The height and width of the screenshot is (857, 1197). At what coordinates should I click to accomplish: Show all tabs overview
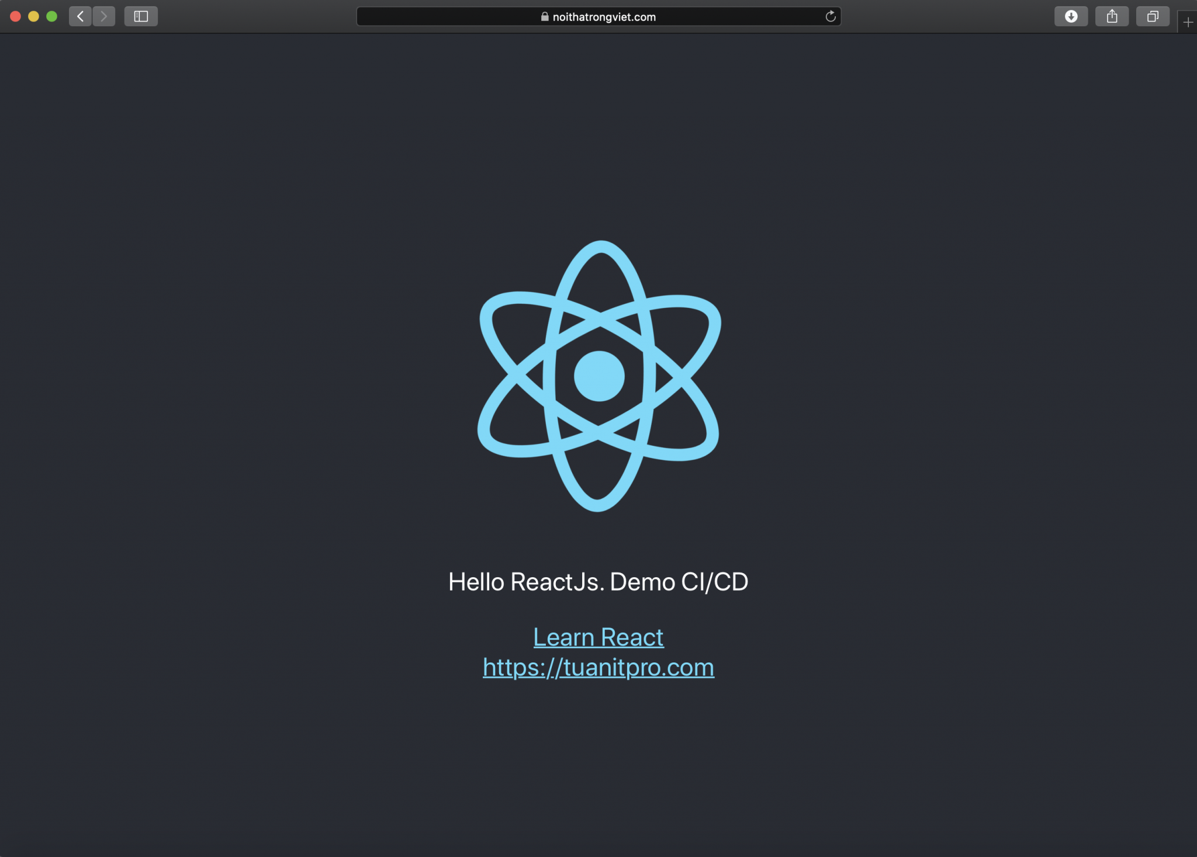coord(1153,16)
